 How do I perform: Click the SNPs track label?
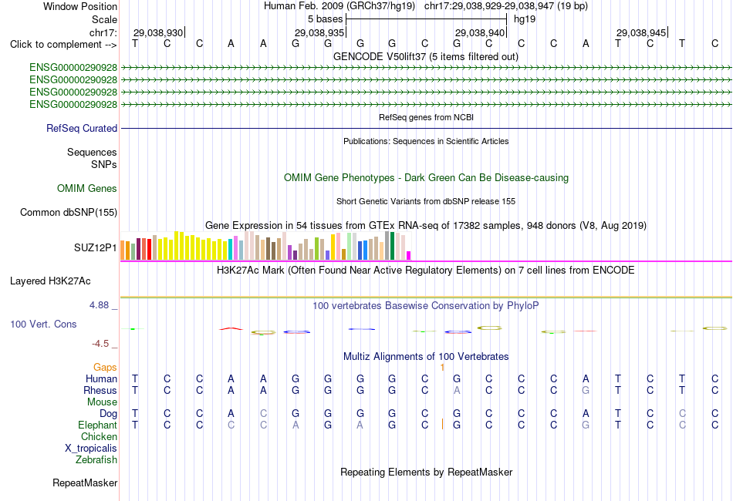104,164
